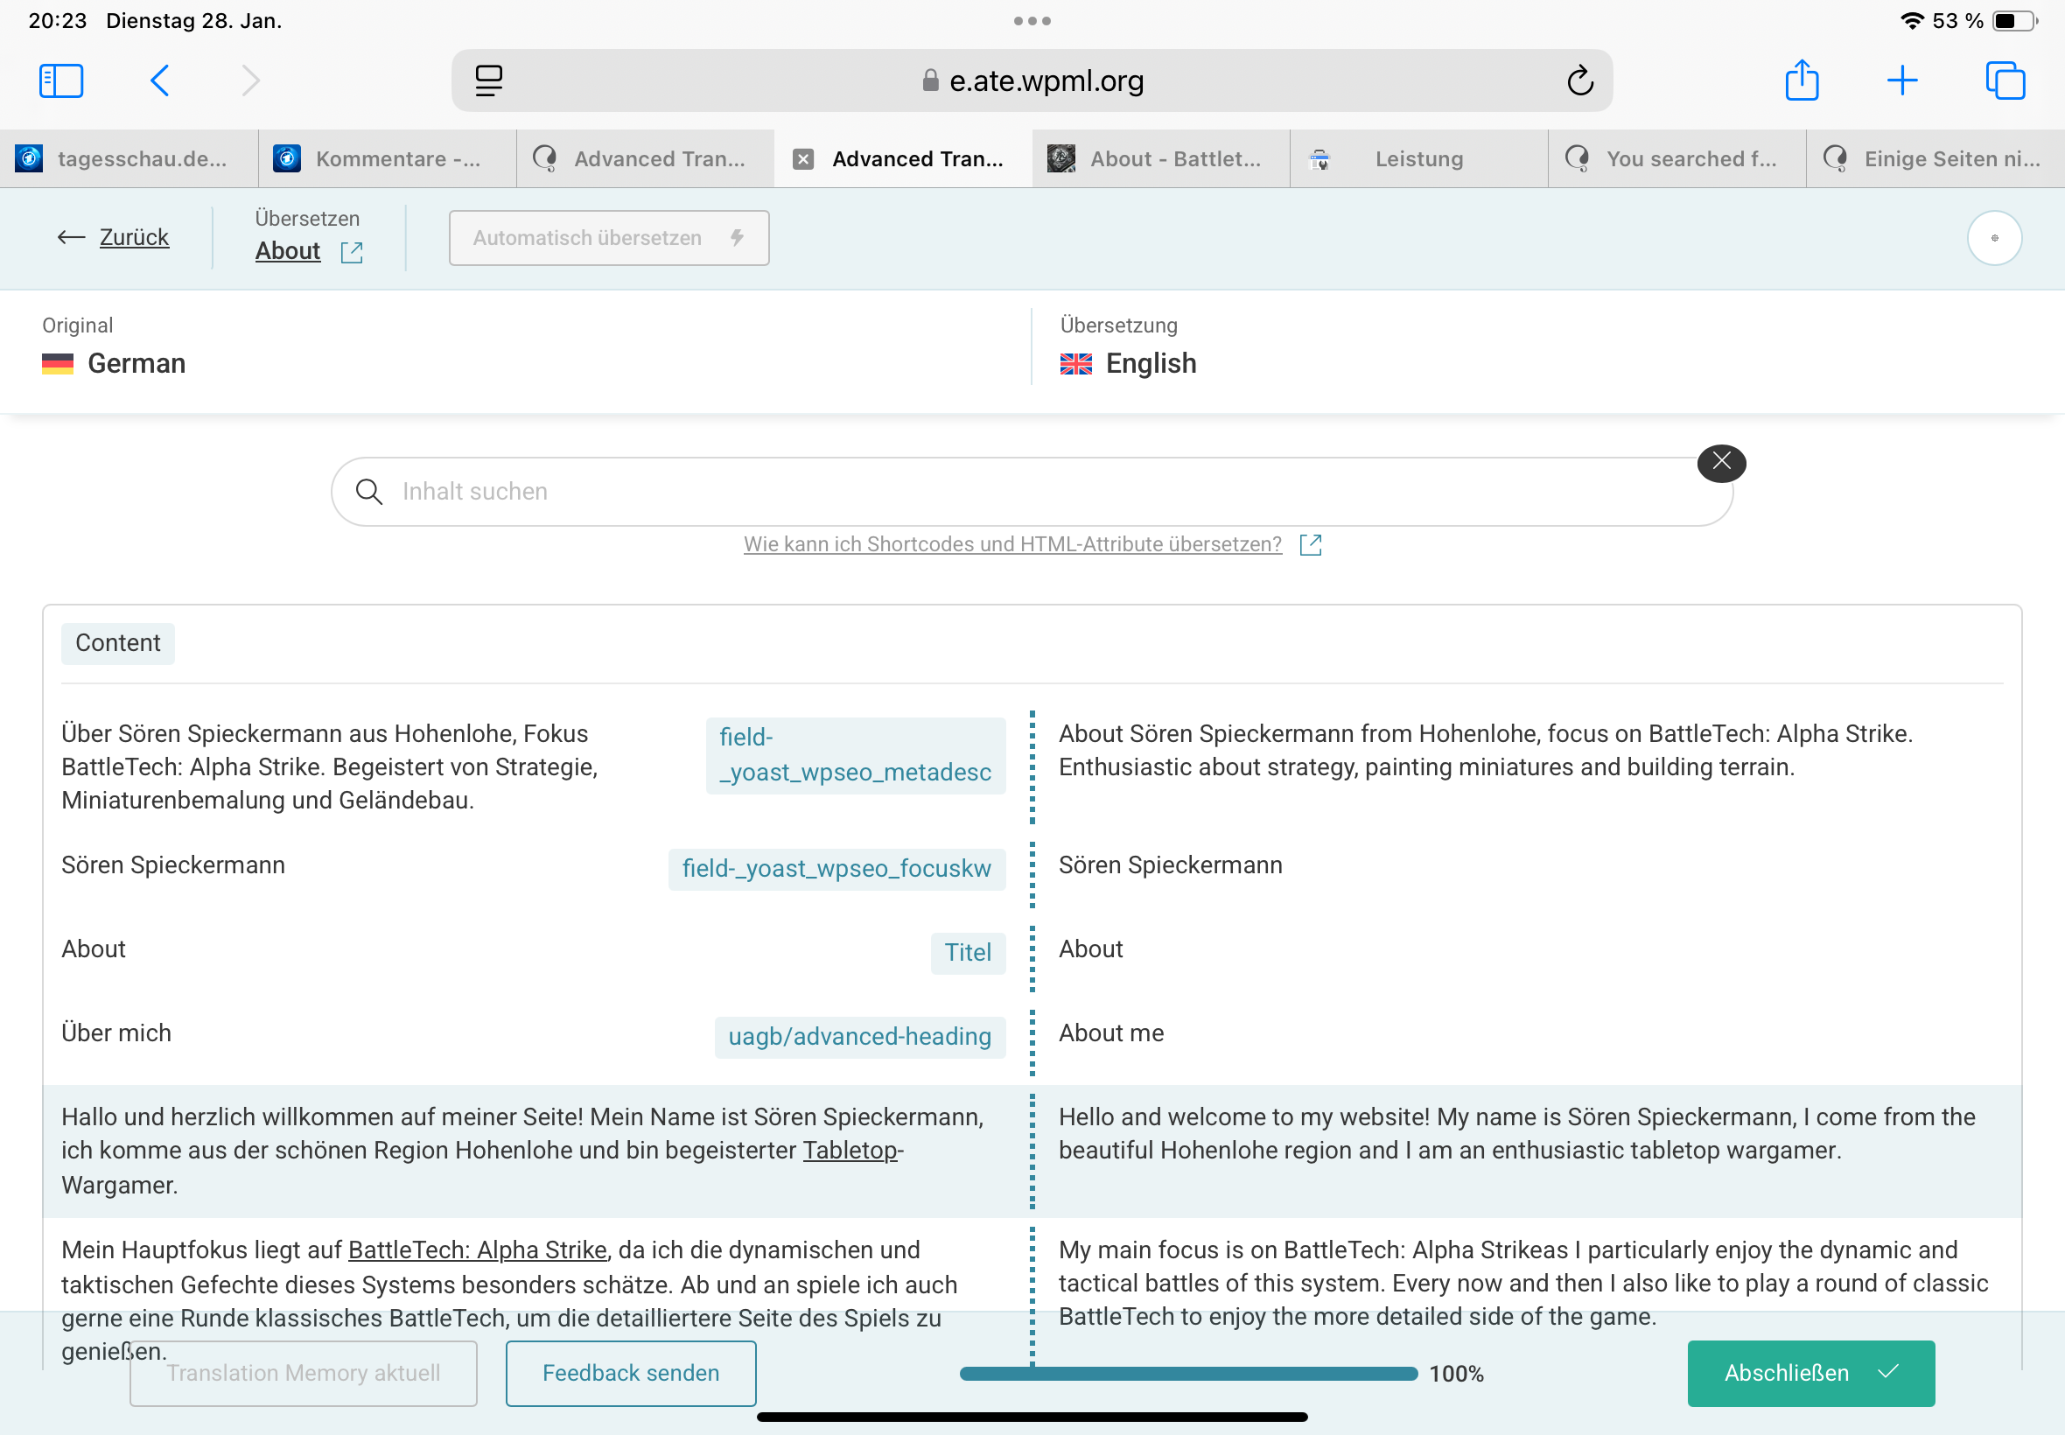Show all tabs overview icon
The width and height of the screenshot is (2065, 1435).
click(x=2005, y=80)
